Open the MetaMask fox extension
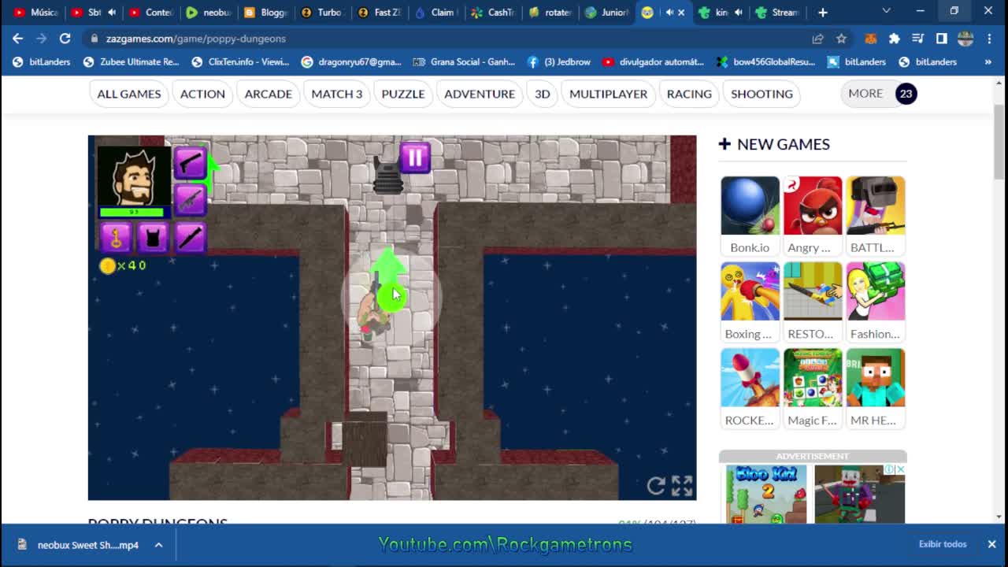Image resolution: width=1008 pixels, height=567 pixels. 871,38
